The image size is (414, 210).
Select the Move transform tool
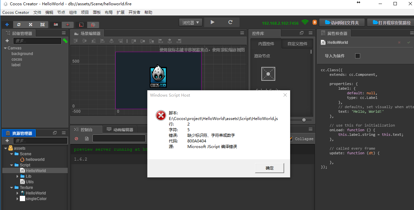7,25
